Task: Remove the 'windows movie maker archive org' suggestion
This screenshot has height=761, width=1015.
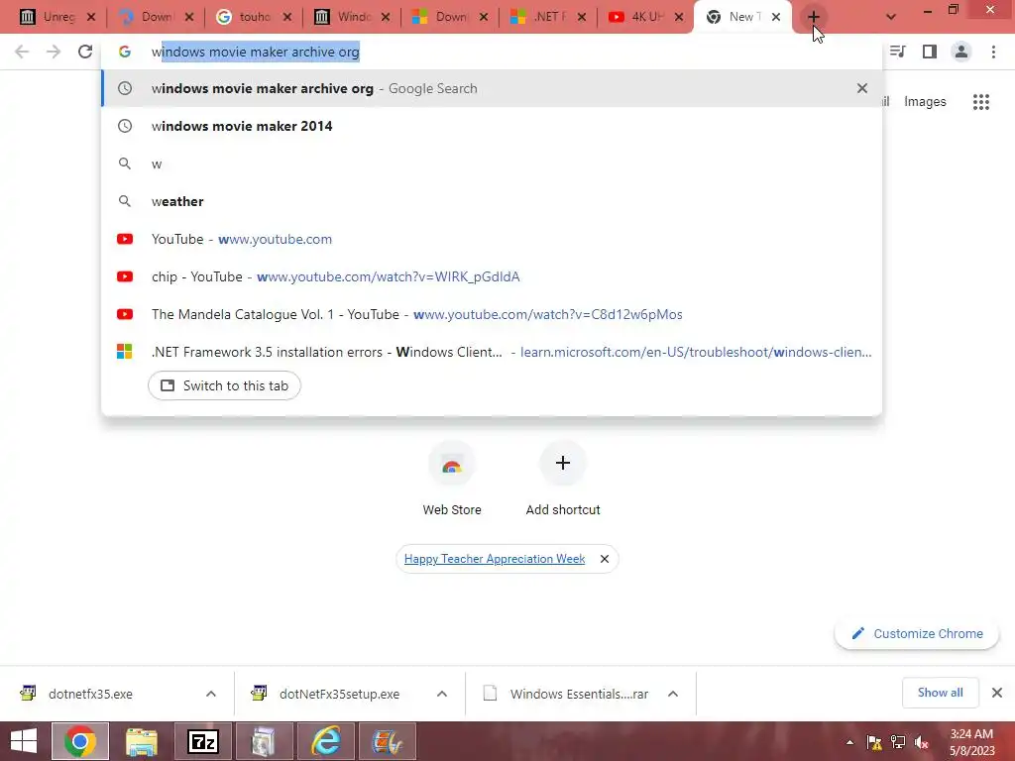Action: [862, 88]
